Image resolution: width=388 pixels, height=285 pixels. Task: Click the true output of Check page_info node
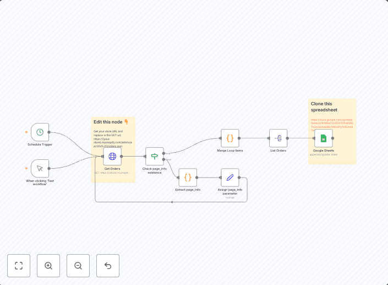coord(164,153)
